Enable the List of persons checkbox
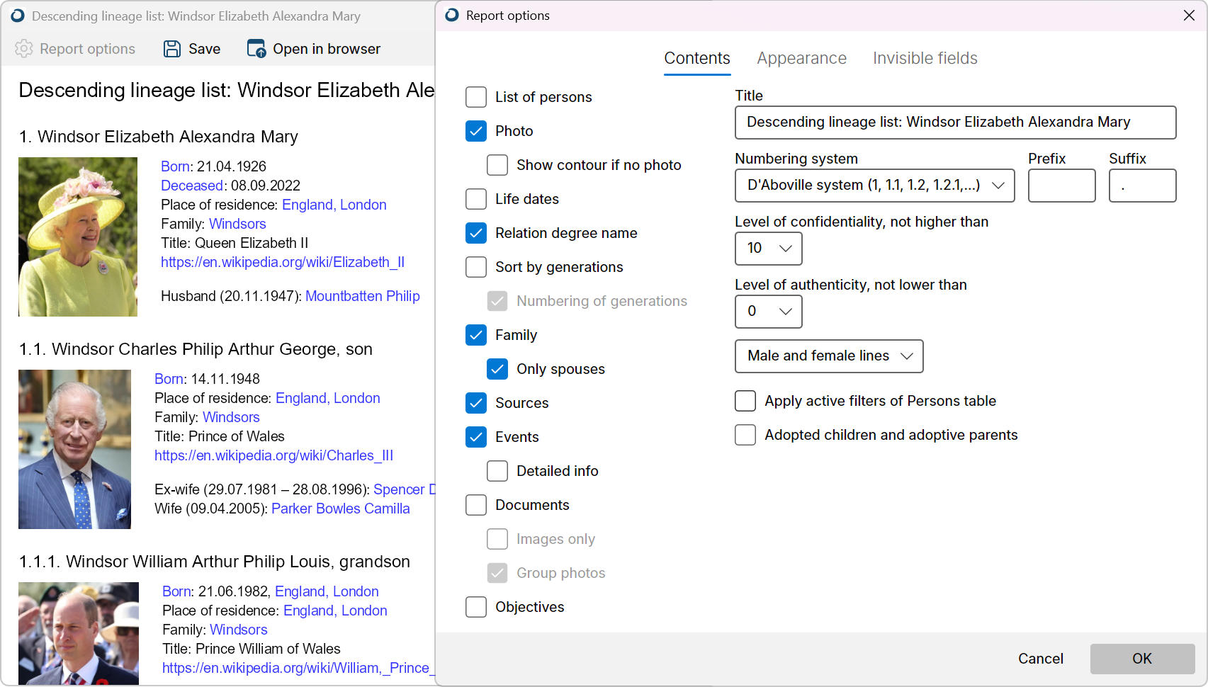The image size is (1208, 687). tap(476, 97)
